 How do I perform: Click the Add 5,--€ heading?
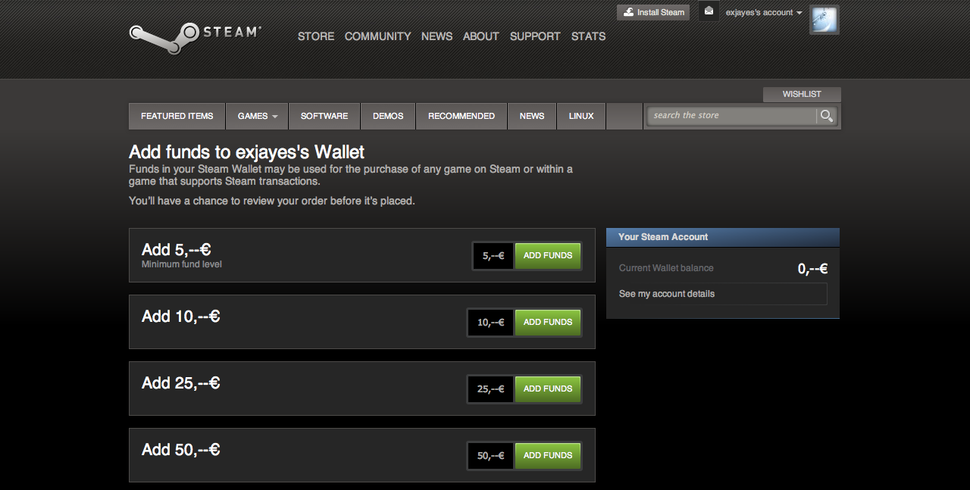(177, 250)
